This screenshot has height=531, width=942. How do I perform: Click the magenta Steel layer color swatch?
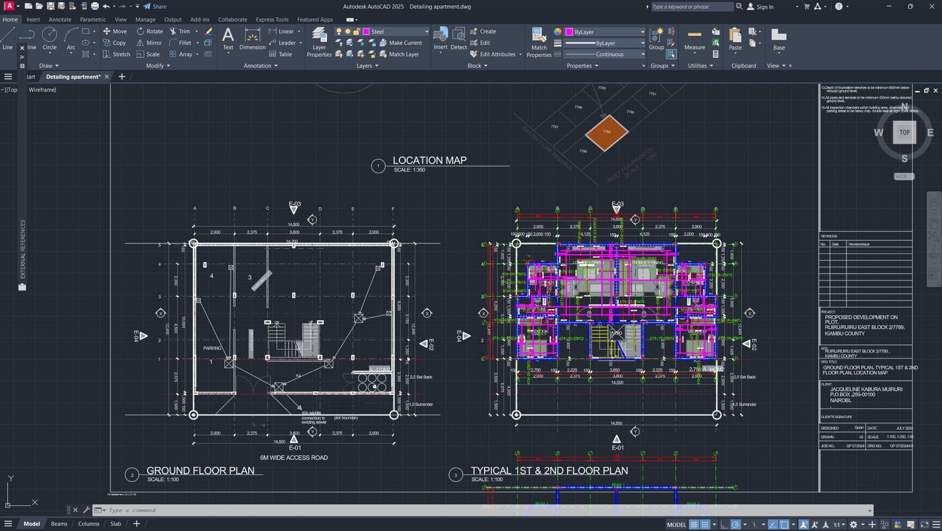[x=366, y=31]
